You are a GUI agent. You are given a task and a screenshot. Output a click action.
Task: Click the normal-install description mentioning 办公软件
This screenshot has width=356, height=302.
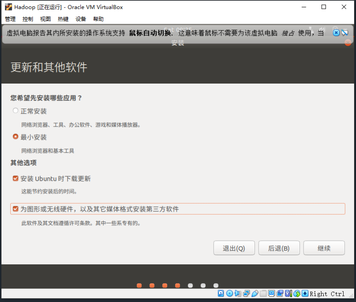tap(81, 125)
